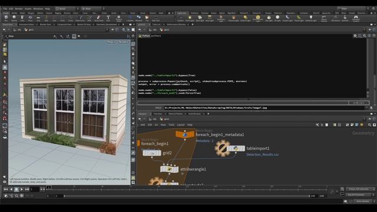The width and height of the screenshot is (377, 212).
Task: Click the current frame number field
Action: (34, 190)
